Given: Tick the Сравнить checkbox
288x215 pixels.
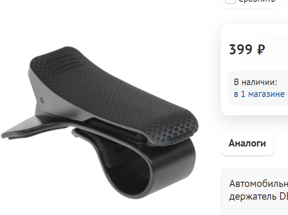Looking at the screenshot, I should [230, 1].
